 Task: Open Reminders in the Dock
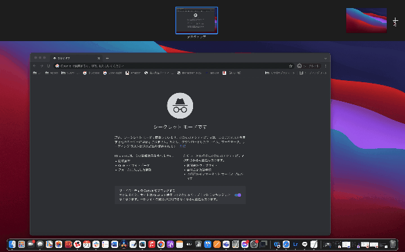click(105, 244)
